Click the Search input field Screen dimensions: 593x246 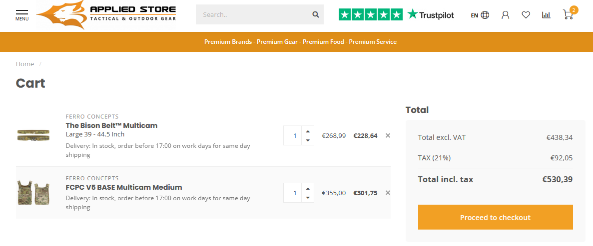(x=253, y=15)
